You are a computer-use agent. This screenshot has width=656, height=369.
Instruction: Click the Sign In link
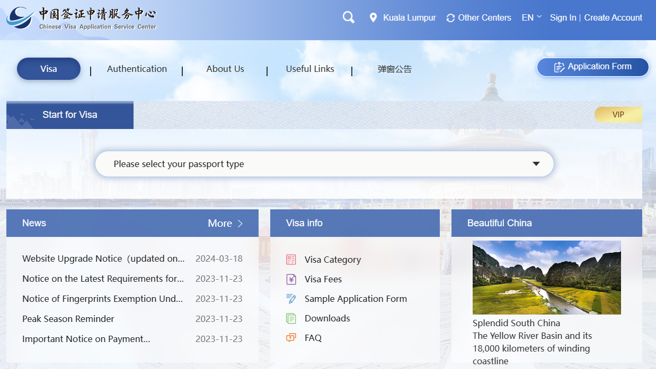click(563, 17)
